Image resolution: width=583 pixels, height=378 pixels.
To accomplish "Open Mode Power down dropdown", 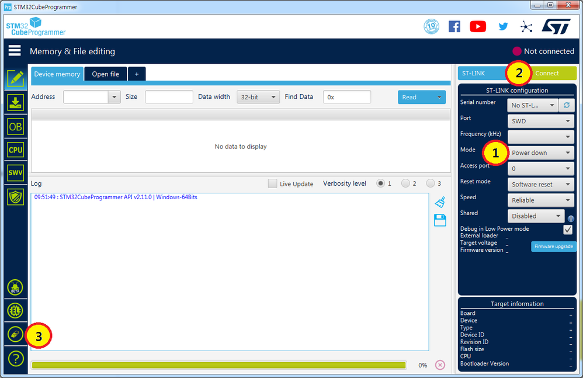I will point(540,152).
